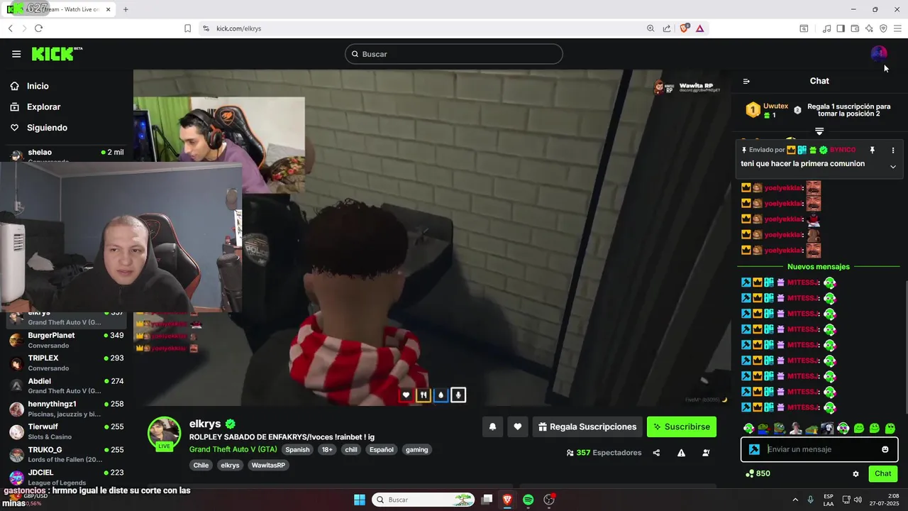The width and height of the screenshot is (908, 511).
Task: Open hennythingz1 channel in the sidebar
Action: click(67, 408)
